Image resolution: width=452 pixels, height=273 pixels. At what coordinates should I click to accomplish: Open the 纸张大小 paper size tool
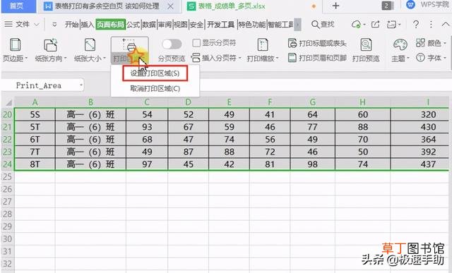(x=90, y=50)
